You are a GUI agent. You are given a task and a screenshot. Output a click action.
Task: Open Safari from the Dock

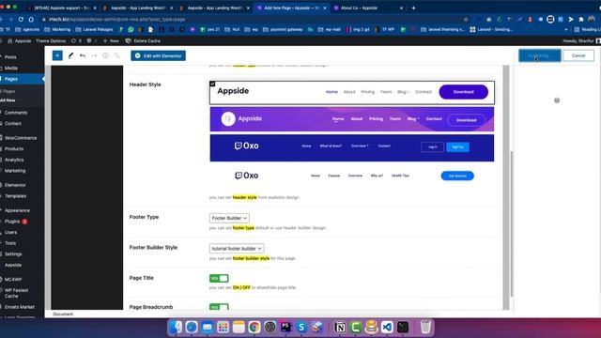pos(192,328)
